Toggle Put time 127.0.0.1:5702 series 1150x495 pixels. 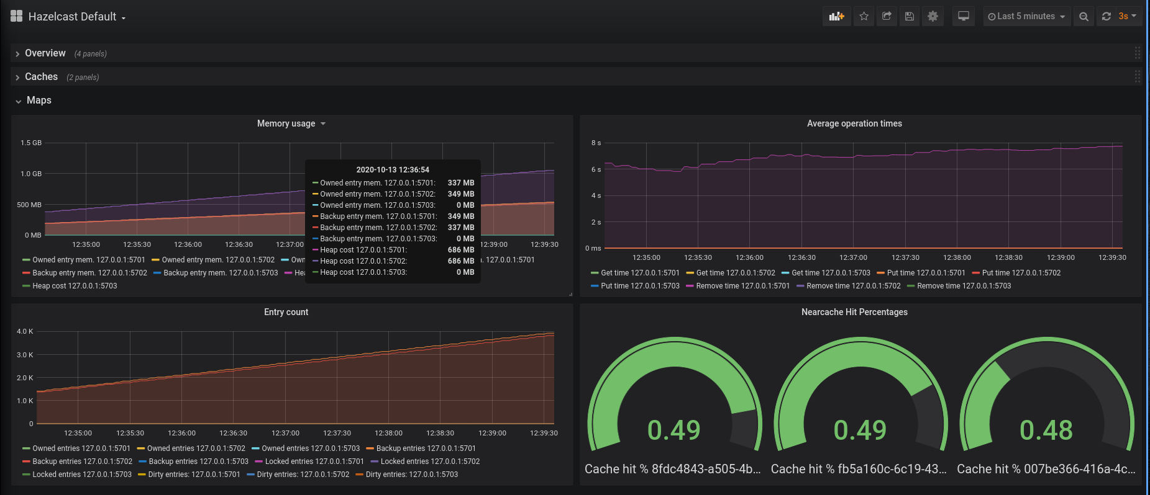(1021, 273)
